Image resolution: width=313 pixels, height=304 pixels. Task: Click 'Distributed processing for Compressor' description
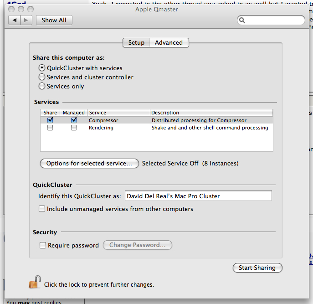(x=199, y=120)
